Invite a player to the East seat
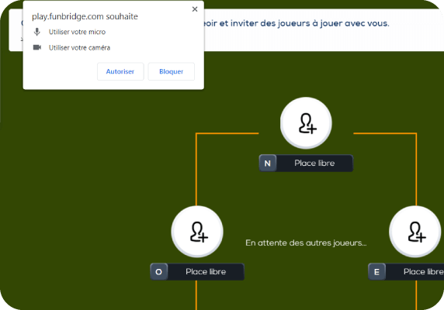This screenshot has width=444, height=310. 415,232
